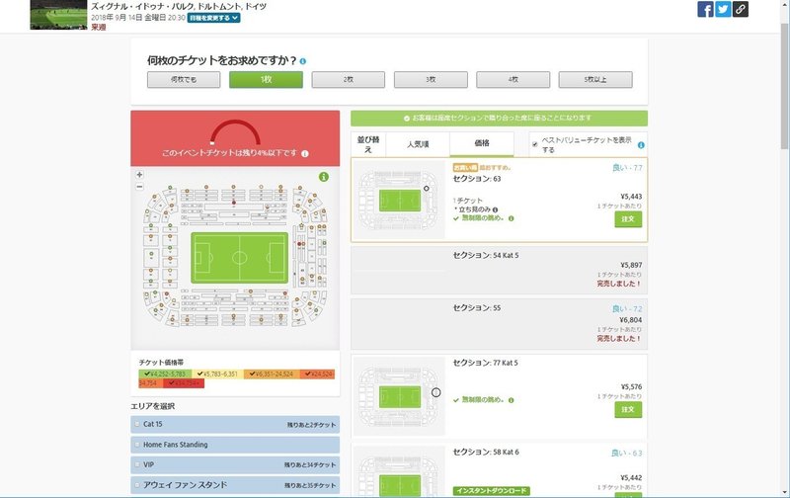Click the お買い得 badge on Section 63
The width and height of the screenshot is (790, 498).
pyautogui.click(x=464, y=167)
